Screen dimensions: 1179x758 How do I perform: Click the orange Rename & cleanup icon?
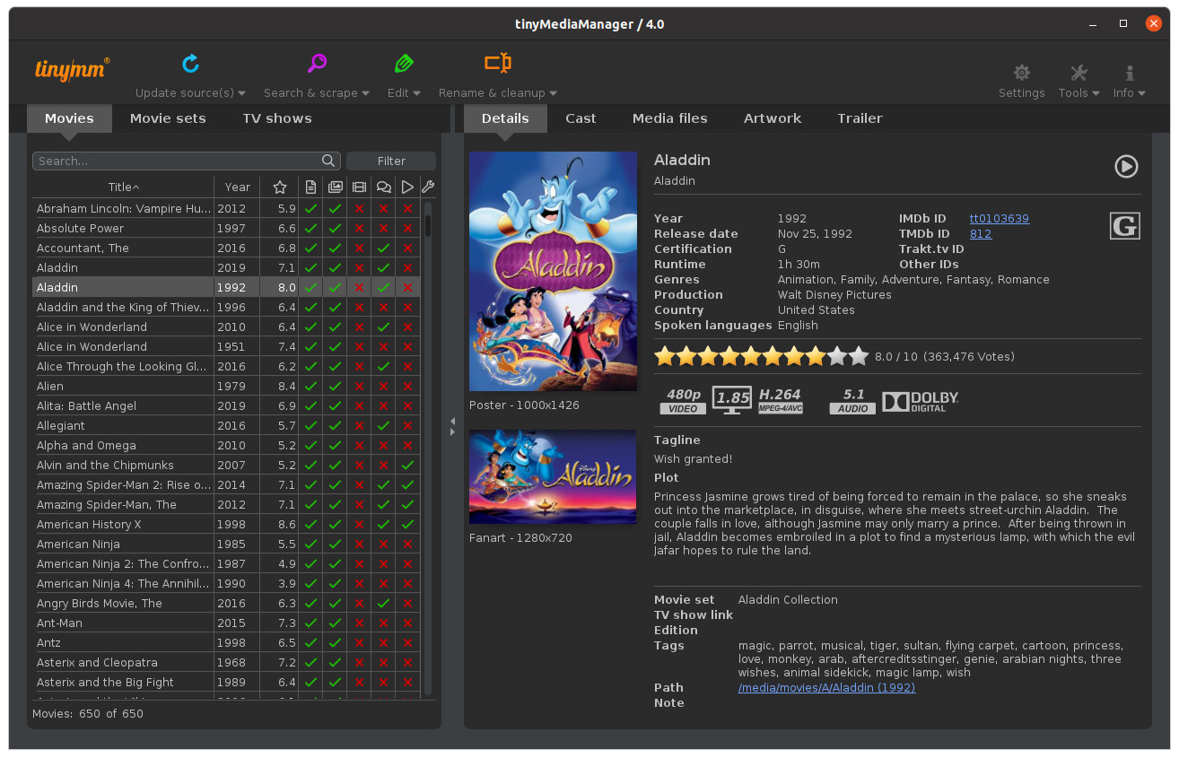497,64
